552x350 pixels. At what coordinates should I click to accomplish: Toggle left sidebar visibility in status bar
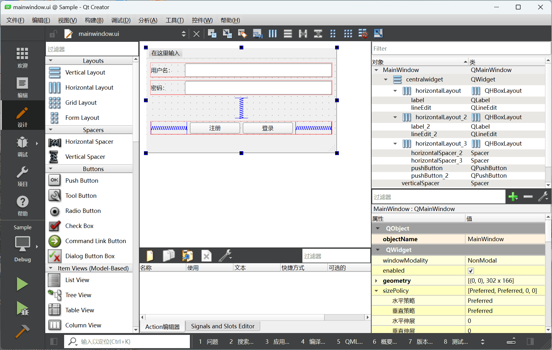[54, 342]
